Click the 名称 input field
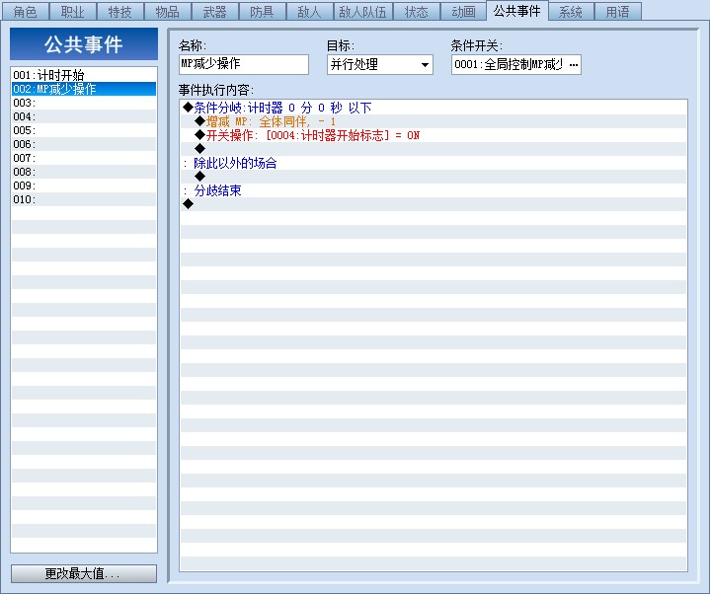The image size is (710, 594). click(x=244, y=64)
